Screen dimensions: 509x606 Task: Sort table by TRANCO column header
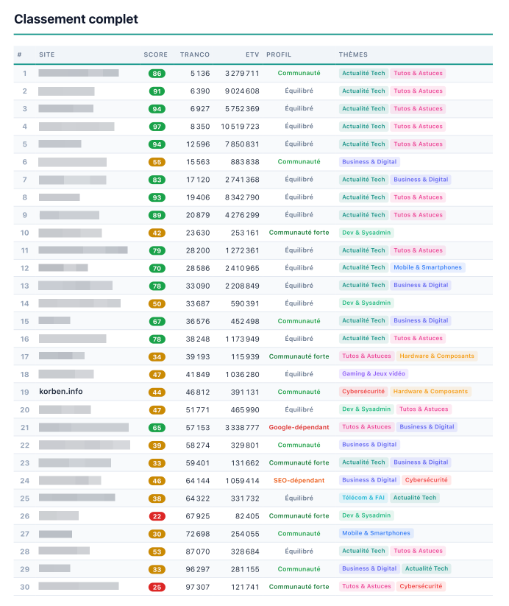click(x=195, y=55)
